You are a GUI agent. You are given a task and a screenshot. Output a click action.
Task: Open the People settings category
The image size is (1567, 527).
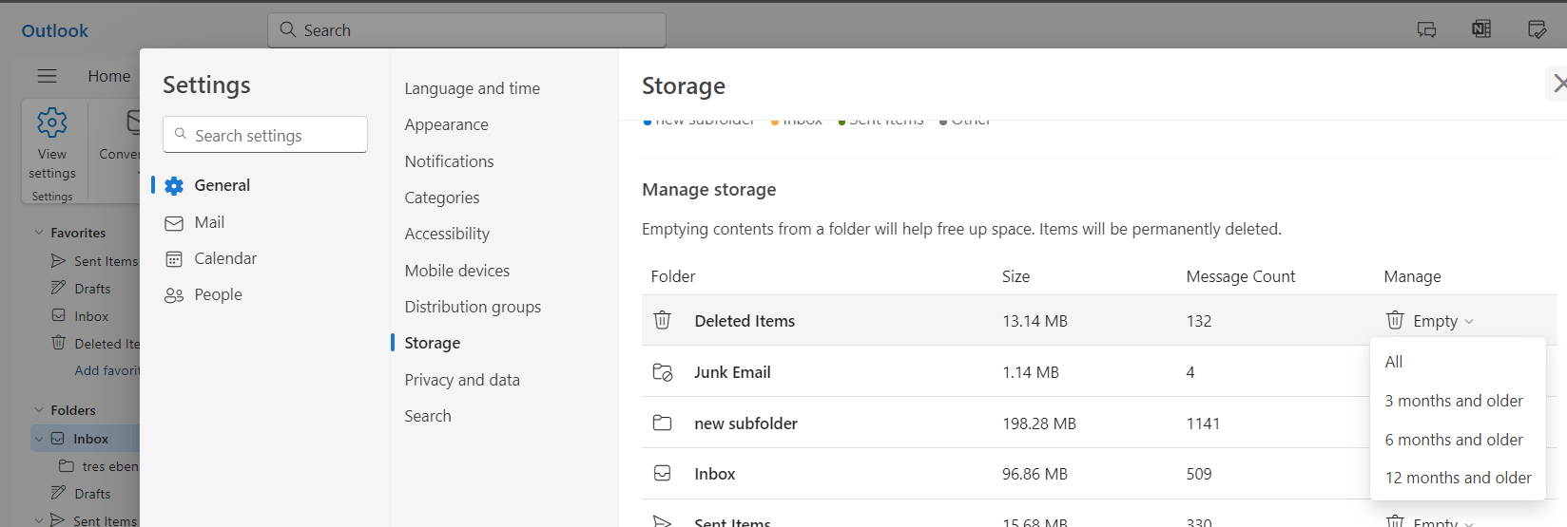click(218, 294)
